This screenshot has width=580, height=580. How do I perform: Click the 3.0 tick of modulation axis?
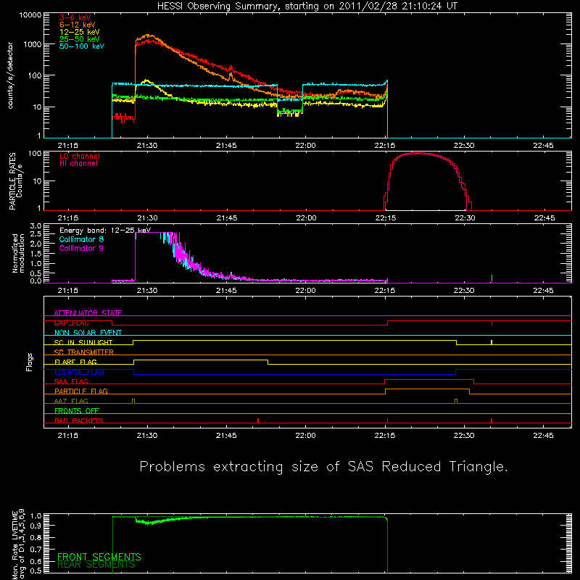pyautogui.click(x=36, y=226)
